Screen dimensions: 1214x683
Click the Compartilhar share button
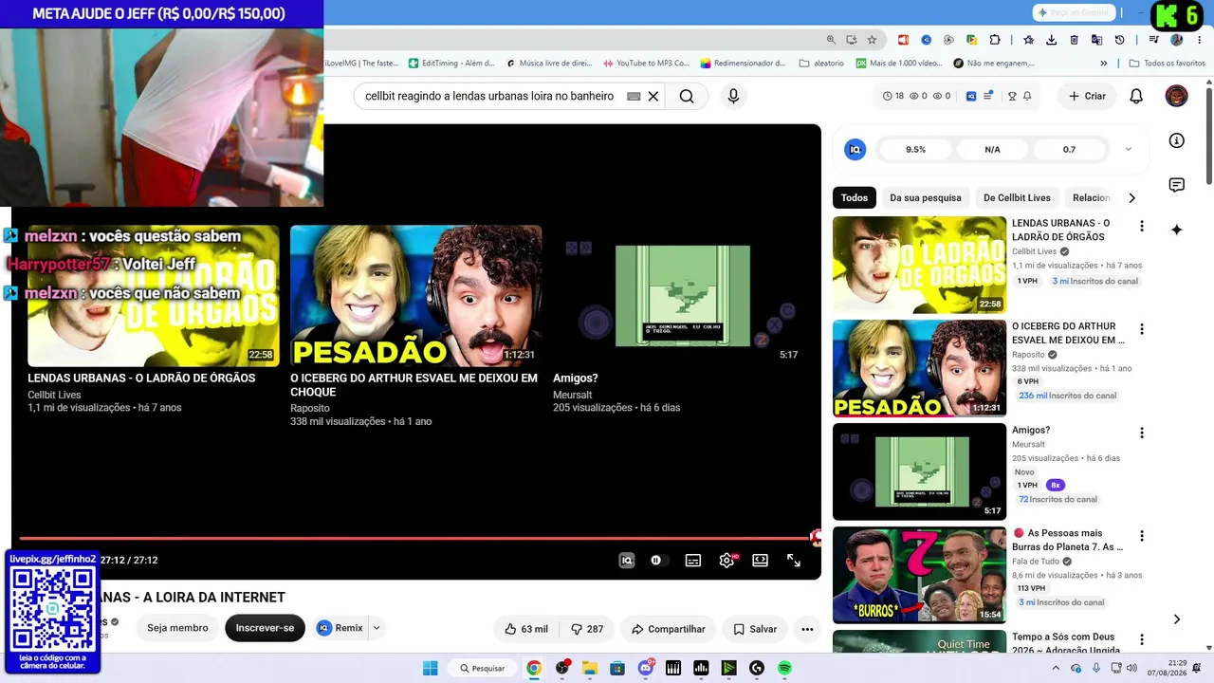(x=669, y=629)
